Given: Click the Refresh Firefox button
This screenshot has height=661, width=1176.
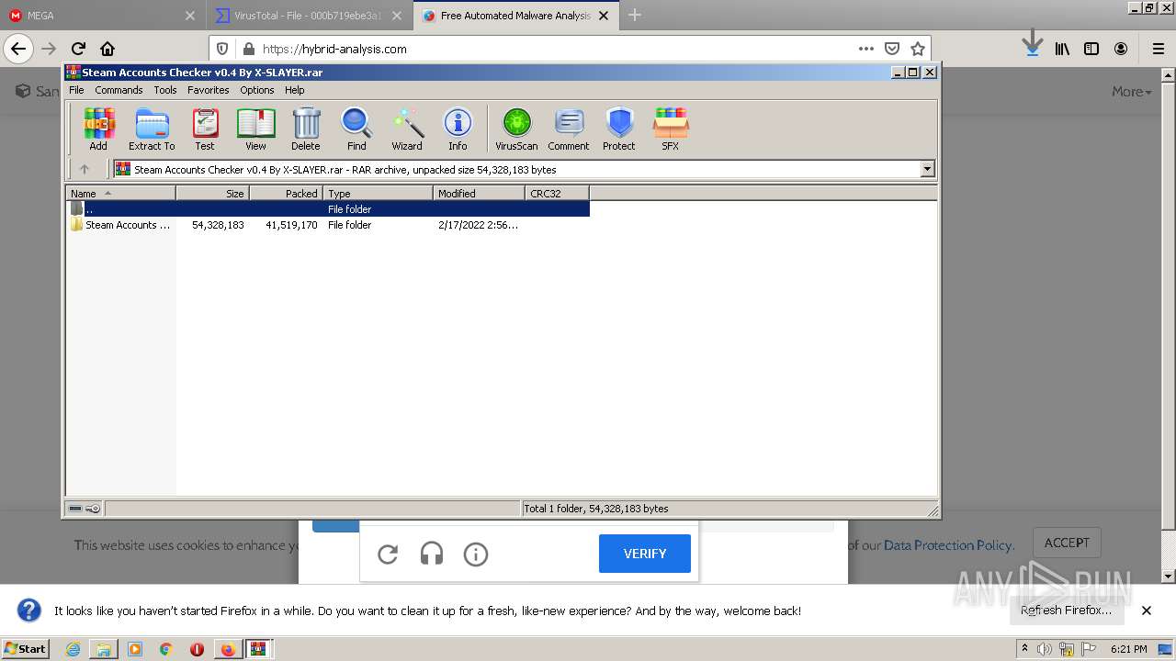Looking at the screenshot, I should (1066, 610).
